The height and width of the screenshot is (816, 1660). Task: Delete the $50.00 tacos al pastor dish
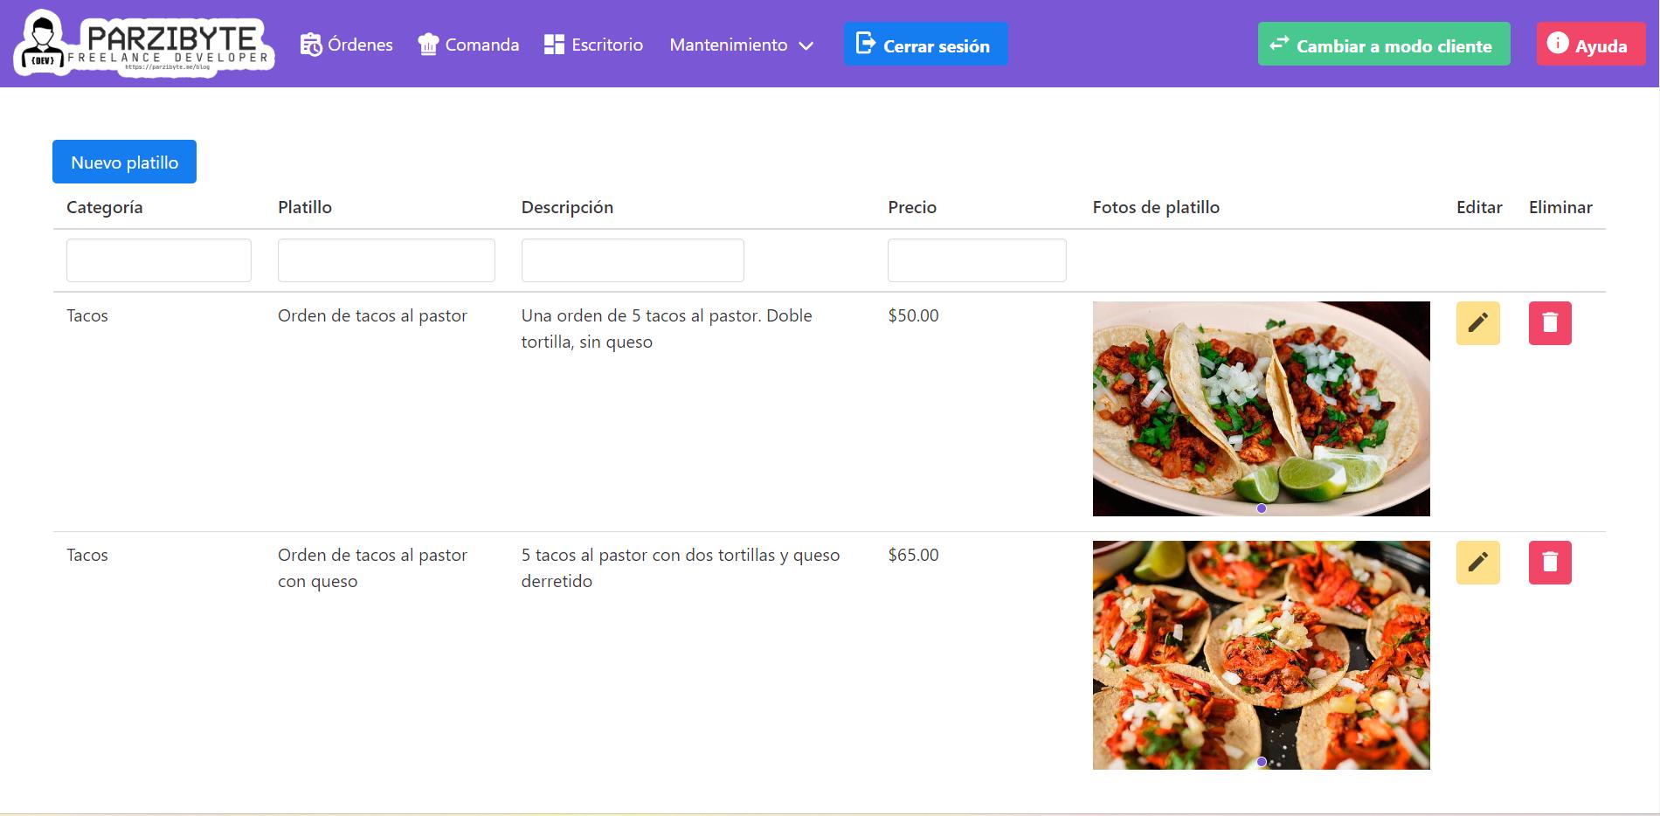click(1549, 323)
